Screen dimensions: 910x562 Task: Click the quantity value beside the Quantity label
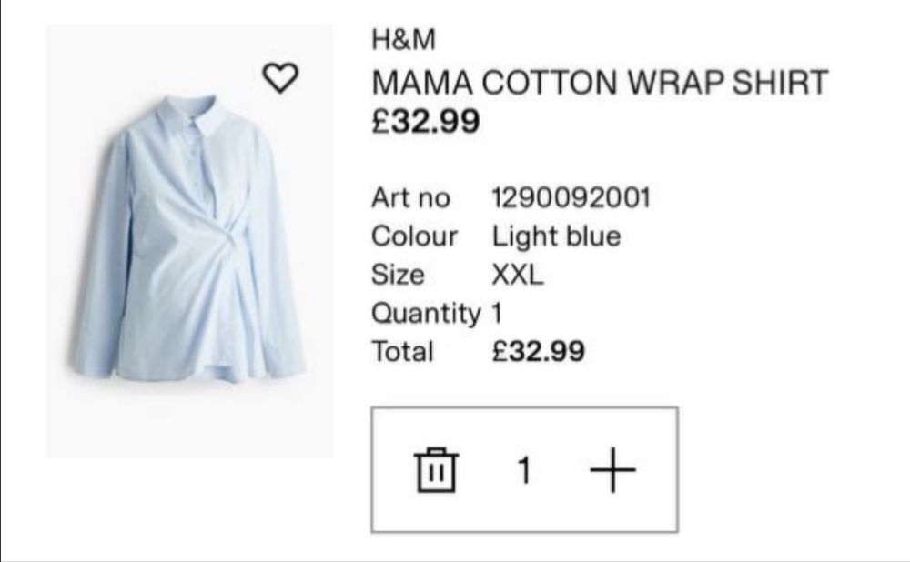point(497,314)
